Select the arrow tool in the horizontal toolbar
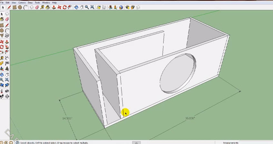273x144 pixels. coord(3,7)
